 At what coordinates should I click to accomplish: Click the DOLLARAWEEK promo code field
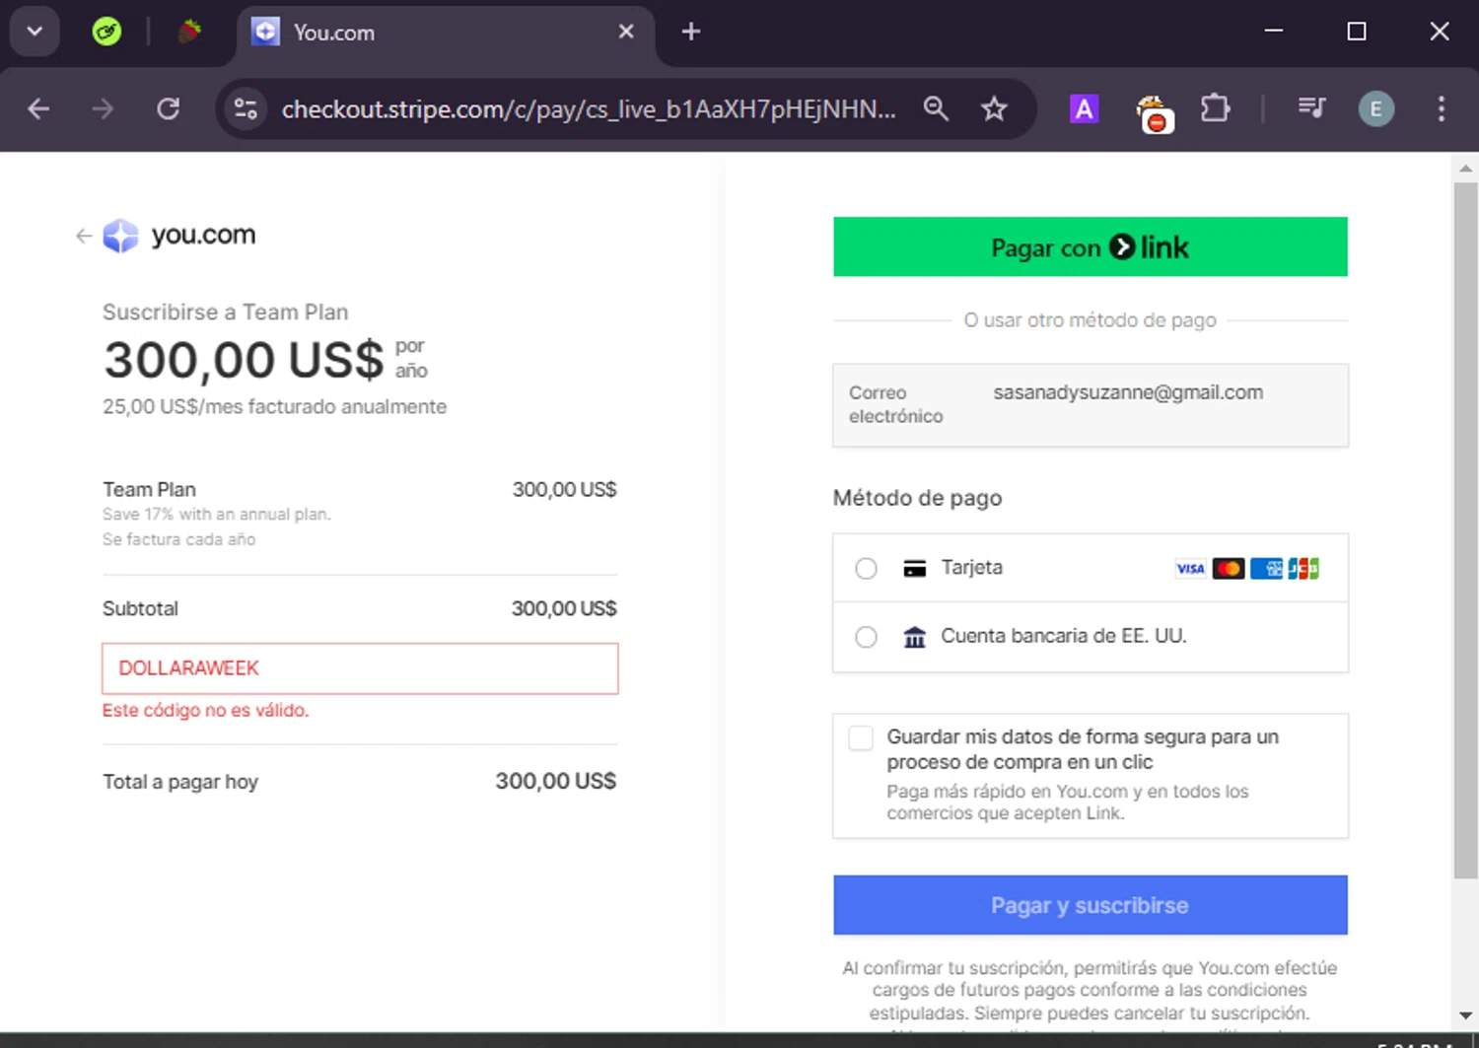[360, 668]
